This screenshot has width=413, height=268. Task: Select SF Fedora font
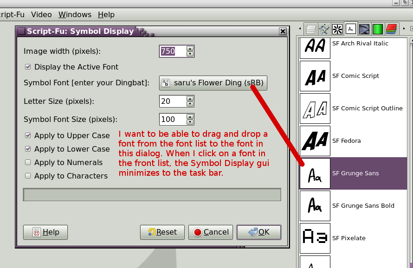coord(353,140)
